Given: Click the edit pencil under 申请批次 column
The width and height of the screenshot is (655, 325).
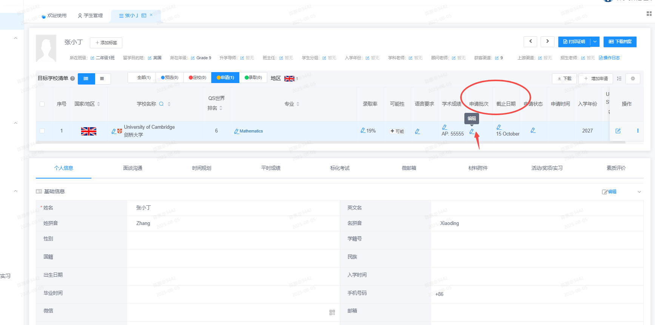Looking at the screenshot, I should click(x=472, y=131).
